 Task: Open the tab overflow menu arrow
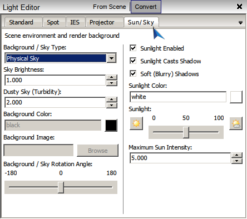click(240, 23)
